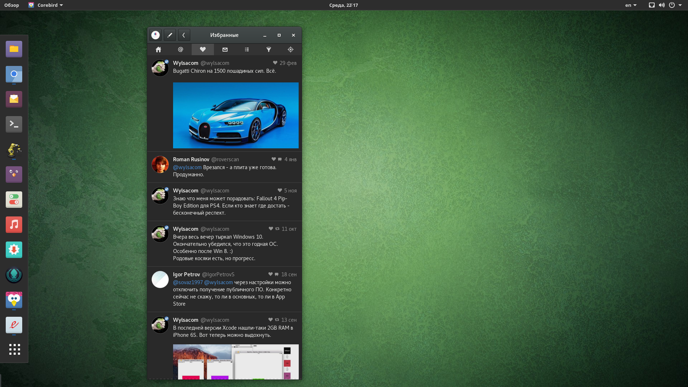
Task: Open Xcode screenshot attached to last tweet
Action: click(x=236, y=362)
